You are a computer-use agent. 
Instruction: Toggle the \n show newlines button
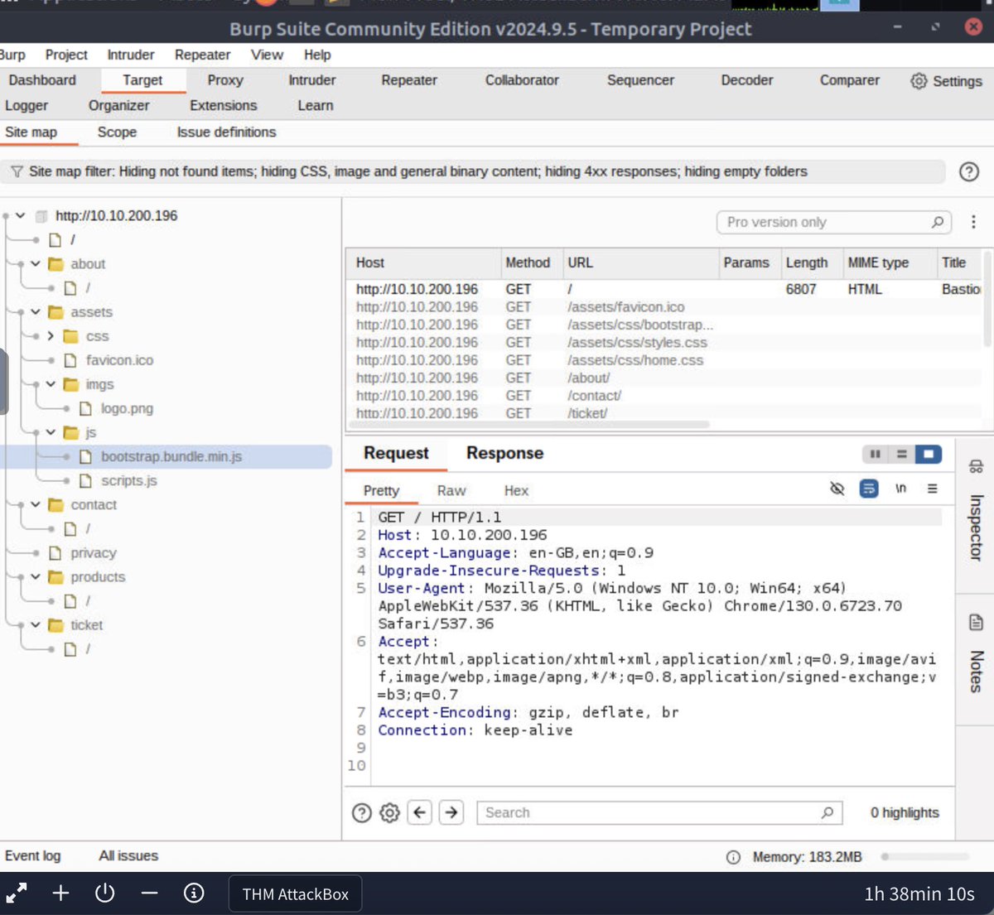[x=900, y=489]
